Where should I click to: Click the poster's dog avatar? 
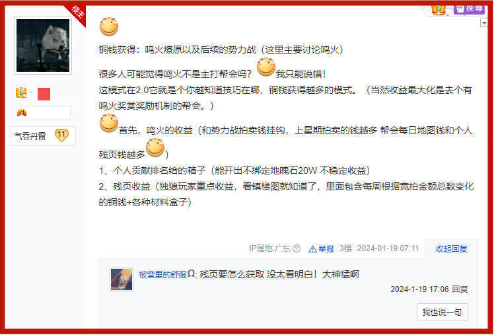coord(43,46)
